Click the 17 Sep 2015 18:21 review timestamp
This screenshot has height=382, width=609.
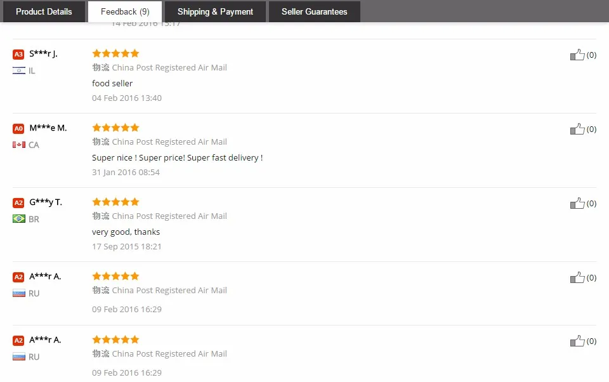coord(127,246)
